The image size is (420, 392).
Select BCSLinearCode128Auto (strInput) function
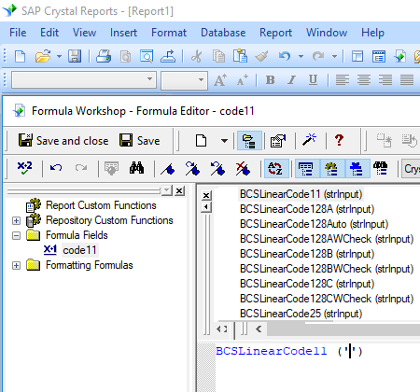click(x=314, y=224)
